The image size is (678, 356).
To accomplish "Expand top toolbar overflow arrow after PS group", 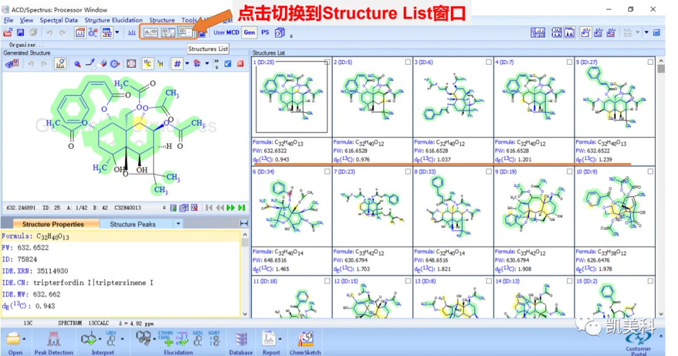I will (x=291, y=35).
